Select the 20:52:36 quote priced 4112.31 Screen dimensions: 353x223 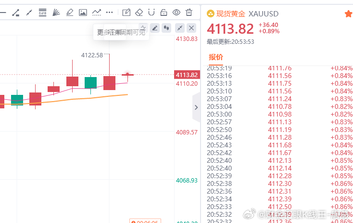(x=279, y=191)
